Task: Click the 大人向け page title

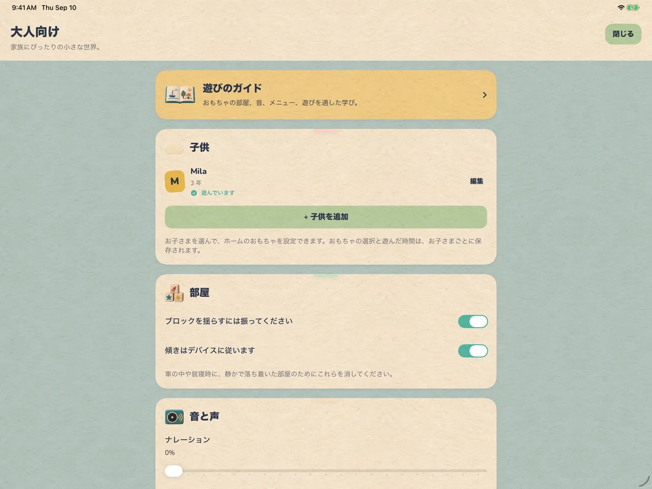Action: 35,31
